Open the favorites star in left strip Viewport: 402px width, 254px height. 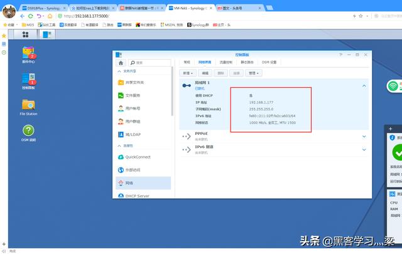(x=4, y=36)
